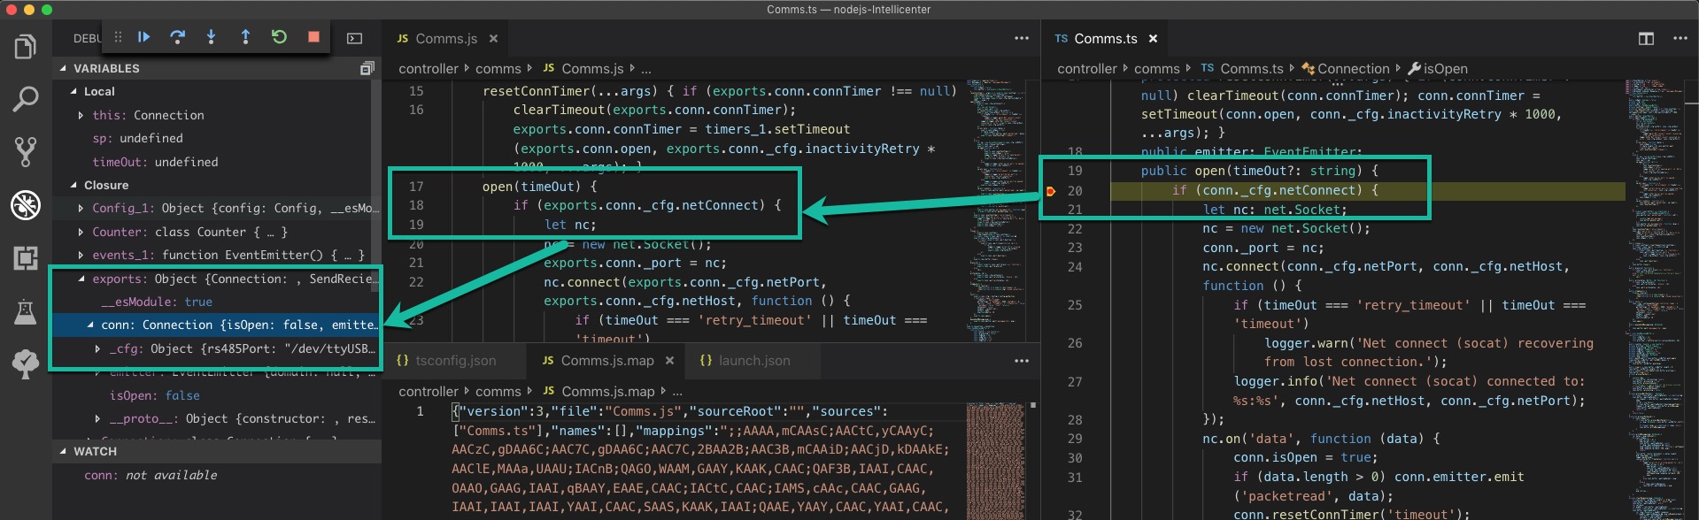The width and height of the screenshot is (1699, 520).
Task: Click the Comms.js editor minimap
Action: pos(995,210)
